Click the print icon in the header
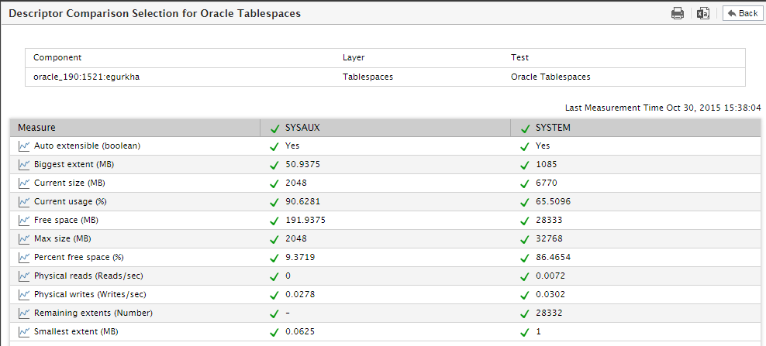 (678, 13)
